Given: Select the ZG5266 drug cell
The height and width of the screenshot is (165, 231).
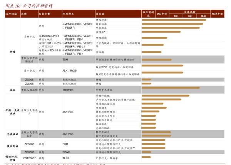Looking at the screenshot, I should click(29, 144).
